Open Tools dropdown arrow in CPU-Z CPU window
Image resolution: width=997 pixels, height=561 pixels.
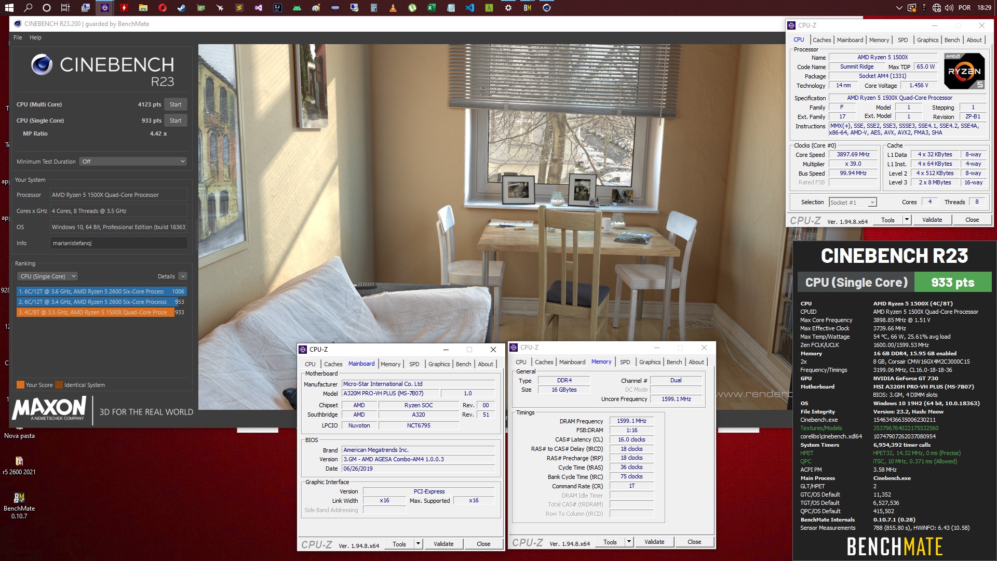907,220
